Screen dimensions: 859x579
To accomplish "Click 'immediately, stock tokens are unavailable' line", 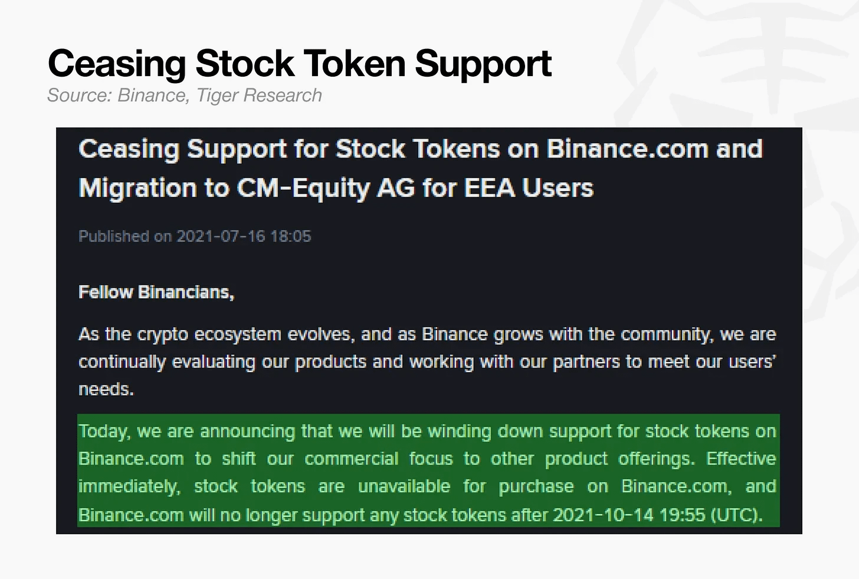I will (264, 486).
